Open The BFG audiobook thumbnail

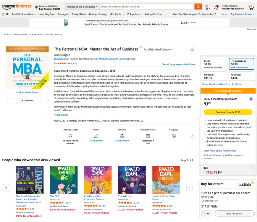(x=64, y=180)
